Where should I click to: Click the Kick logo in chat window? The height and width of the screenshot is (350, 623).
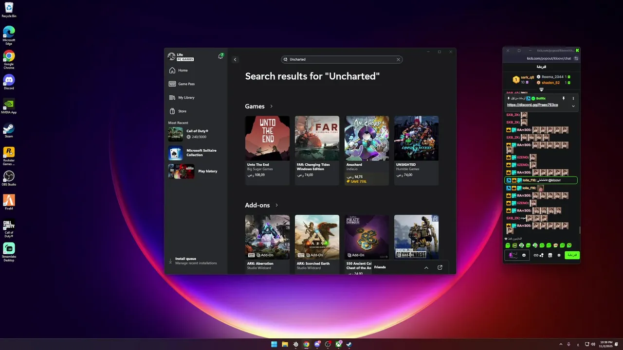(577, 51)
